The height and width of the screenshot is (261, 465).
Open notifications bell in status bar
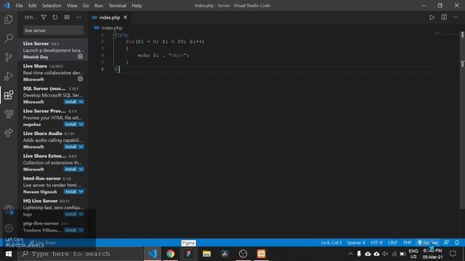click(457, 242)
